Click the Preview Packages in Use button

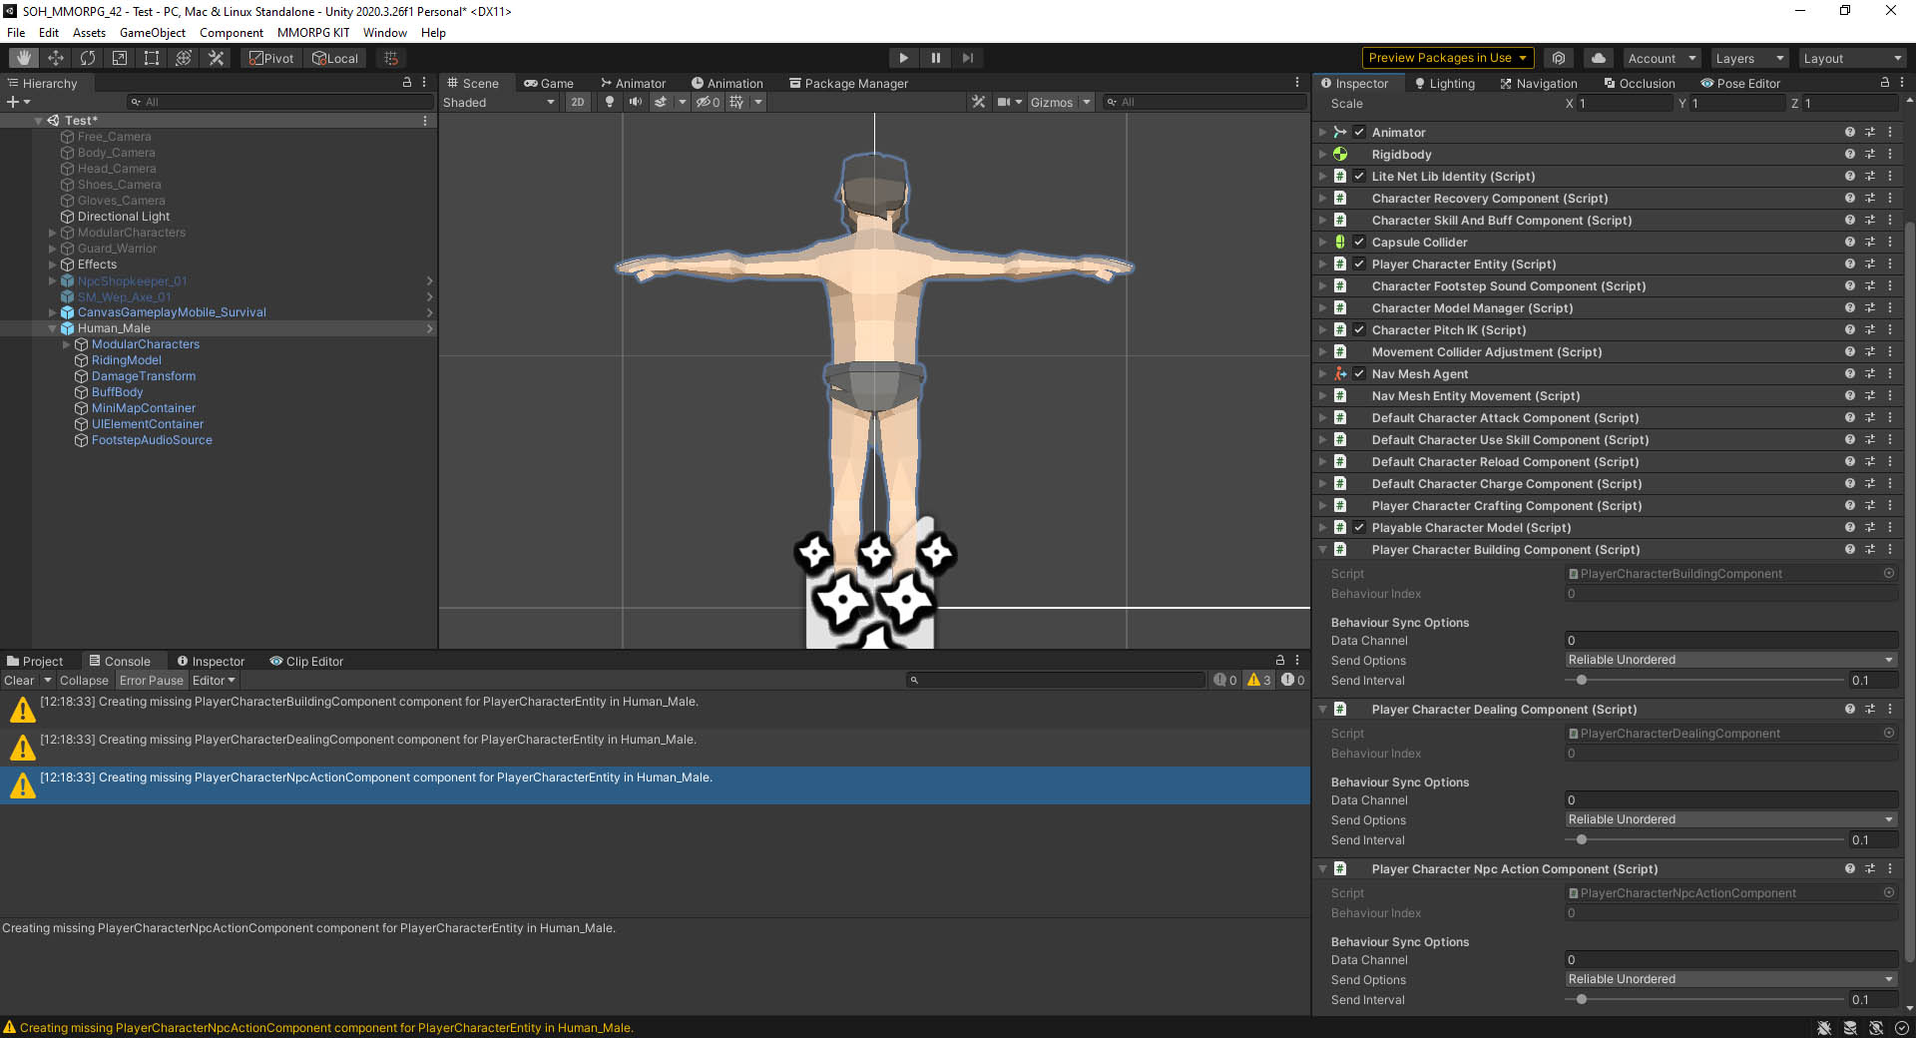[1446, 57]
